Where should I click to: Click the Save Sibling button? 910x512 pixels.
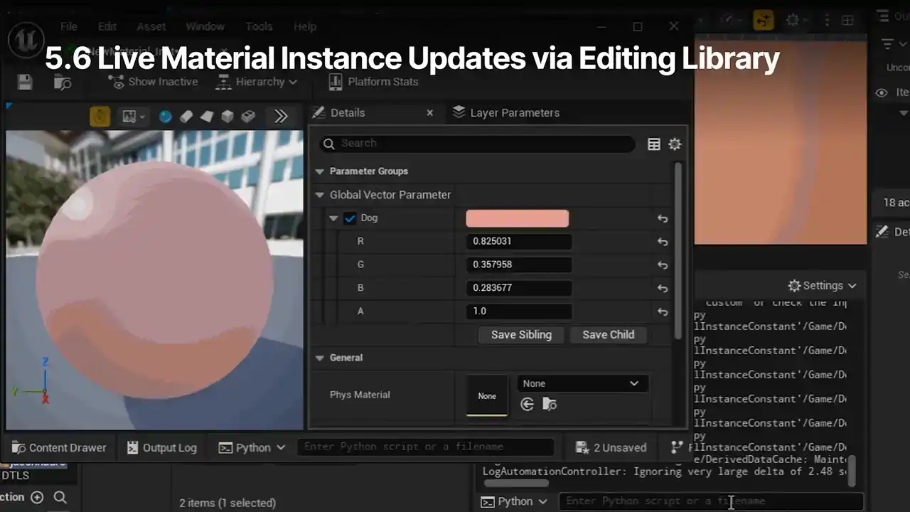point(521,335)
